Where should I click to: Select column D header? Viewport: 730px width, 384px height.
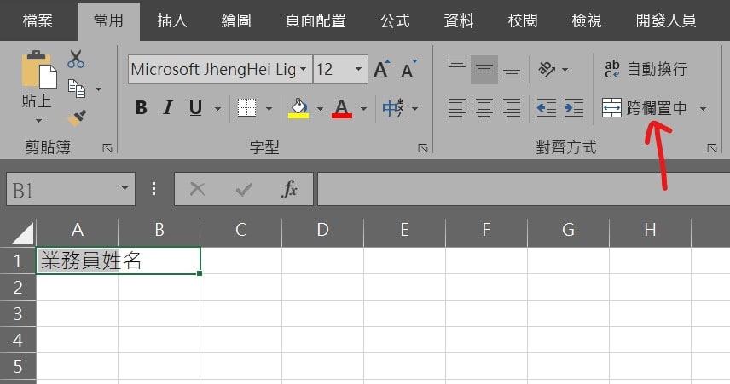(x=322, y=230)
